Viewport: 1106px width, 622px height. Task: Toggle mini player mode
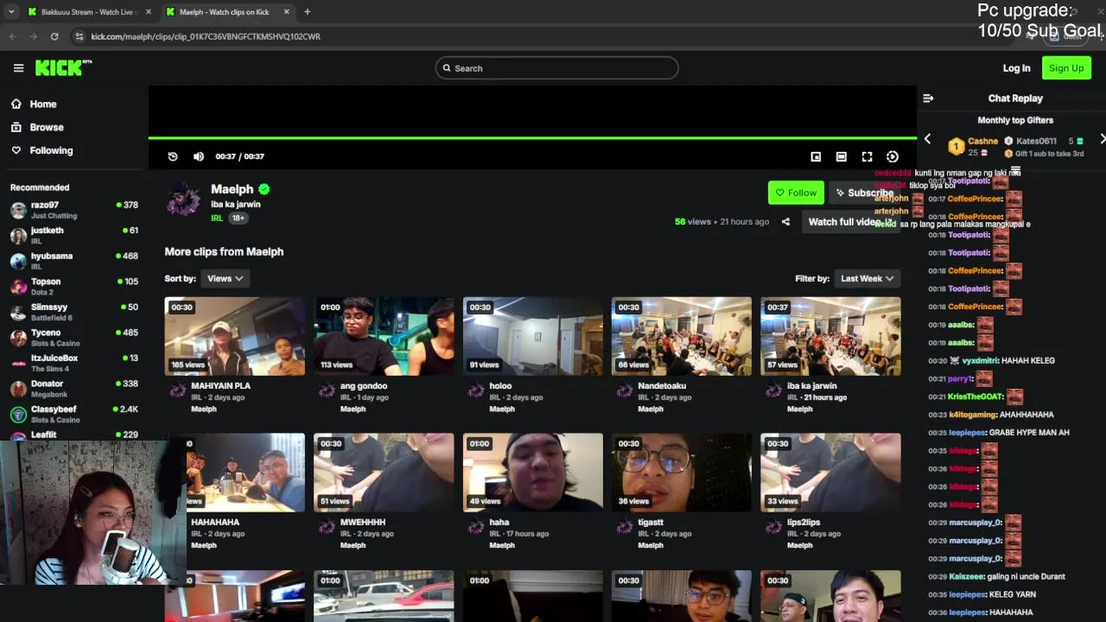coord(816,156)
